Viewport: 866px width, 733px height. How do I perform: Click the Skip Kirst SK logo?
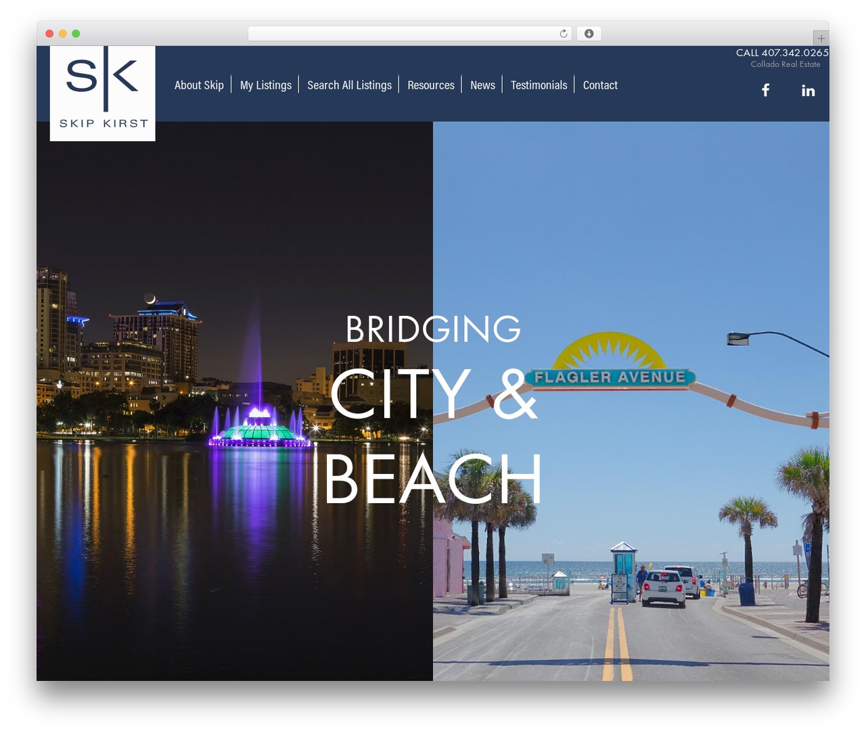103,93
